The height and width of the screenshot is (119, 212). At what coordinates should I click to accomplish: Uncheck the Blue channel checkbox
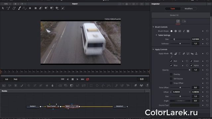click(171, 65)
